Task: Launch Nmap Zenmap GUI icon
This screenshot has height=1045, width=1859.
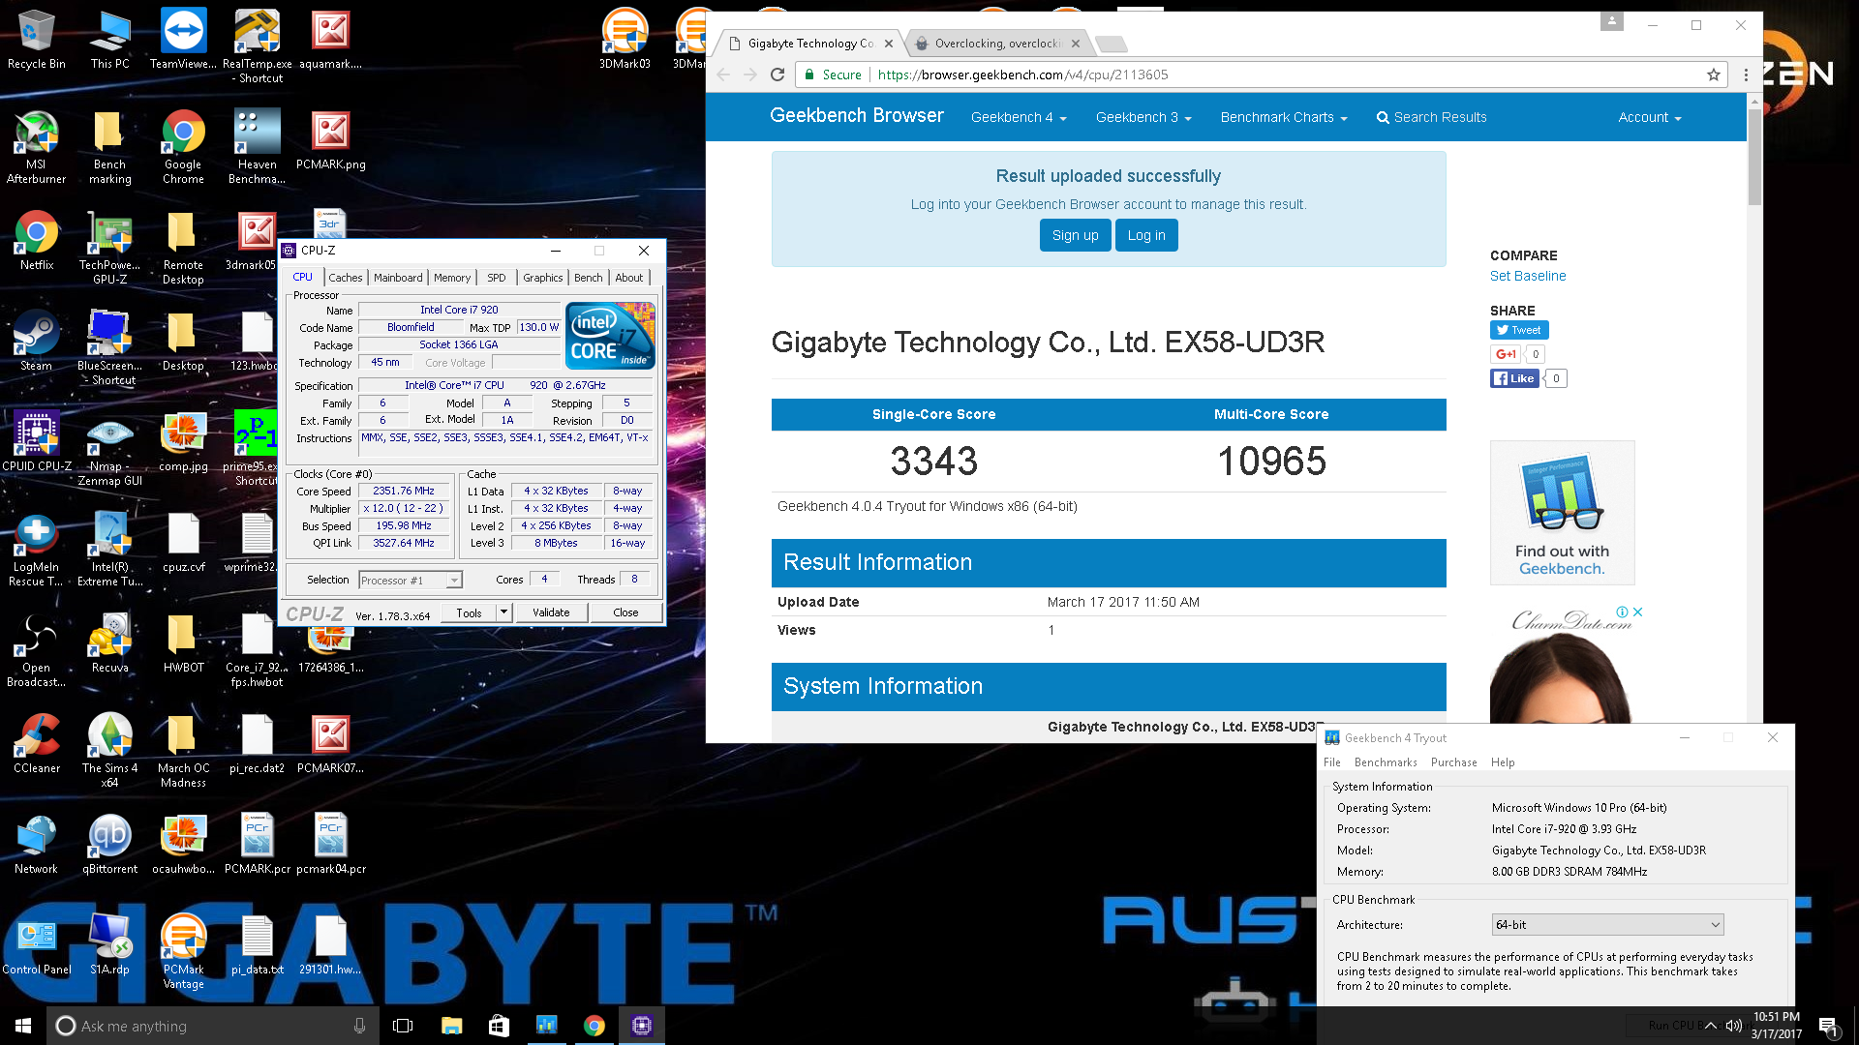Action: [x=109, y=448]
